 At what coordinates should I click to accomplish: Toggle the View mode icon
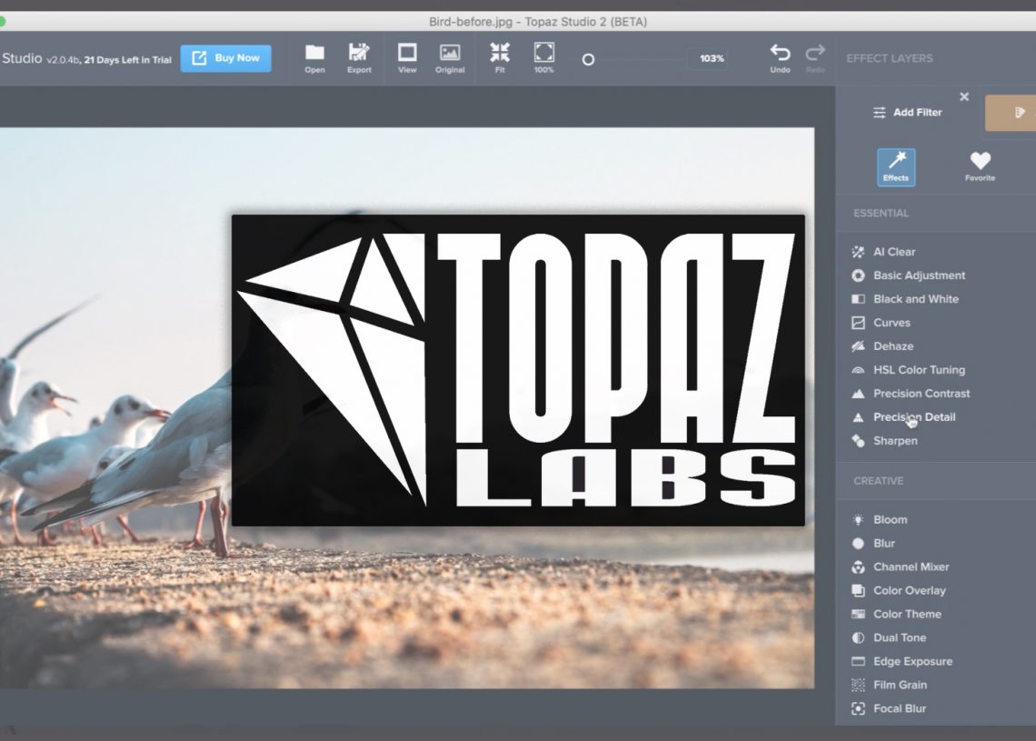tap(407, 53)
